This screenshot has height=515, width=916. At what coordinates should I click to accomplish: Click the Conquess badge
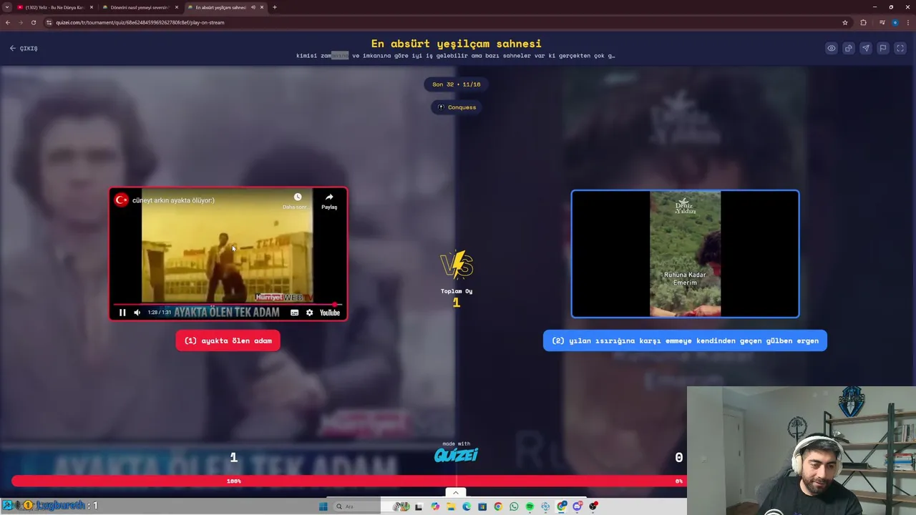pos(457,107)
